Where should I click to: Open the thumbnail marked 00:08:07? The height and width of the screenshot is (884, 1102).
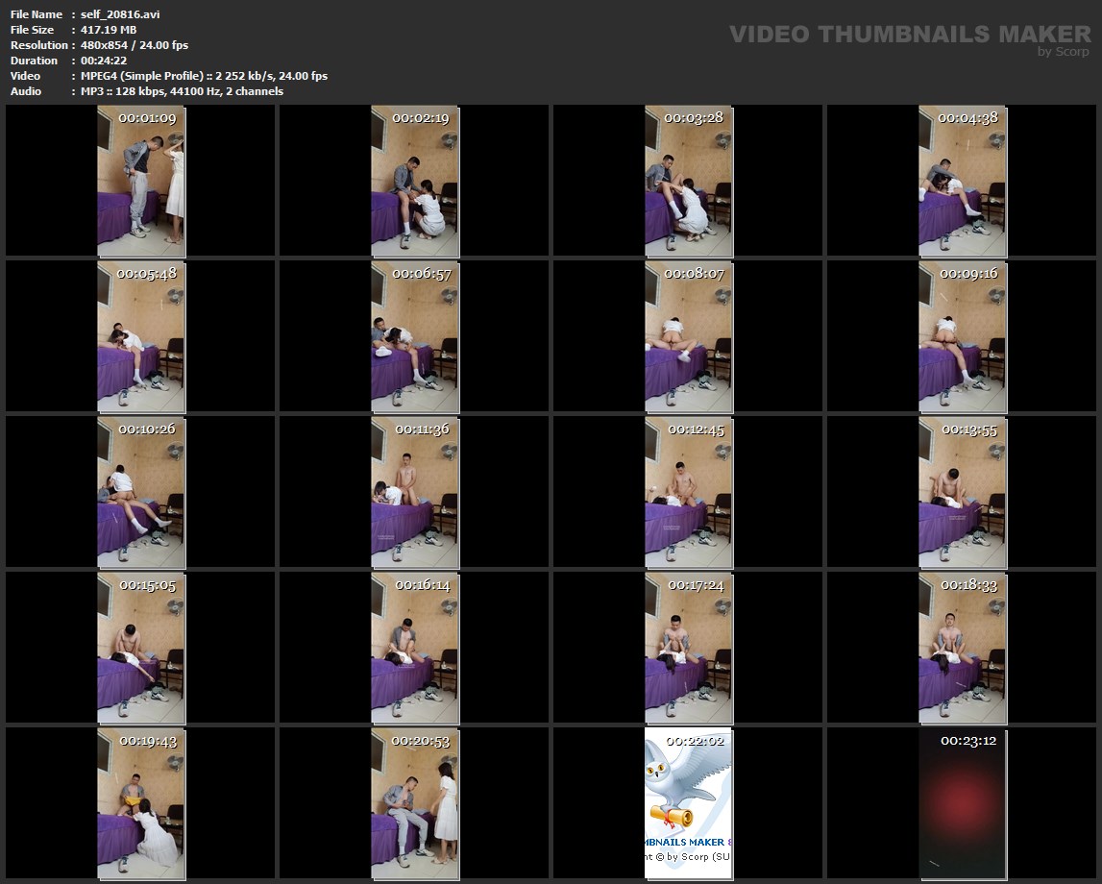tap(689, 336)
